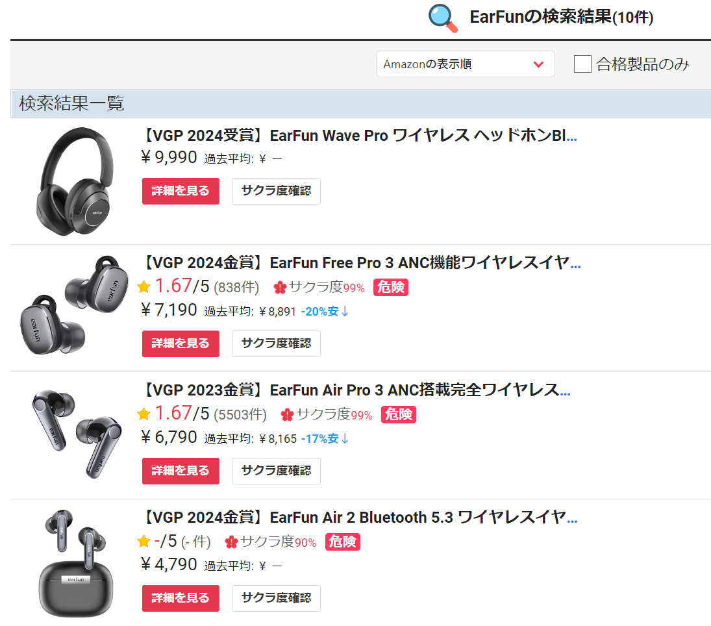Click star rating icon of Free Pro 3
Screen dimensions: 711x626
point(143,286)
